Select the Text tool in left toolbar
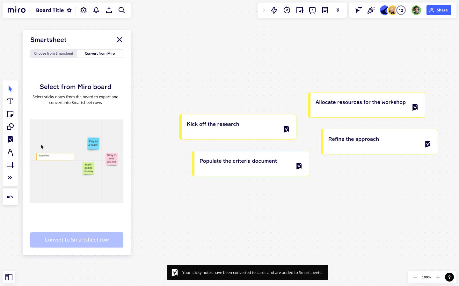 [x=10, y=101]
